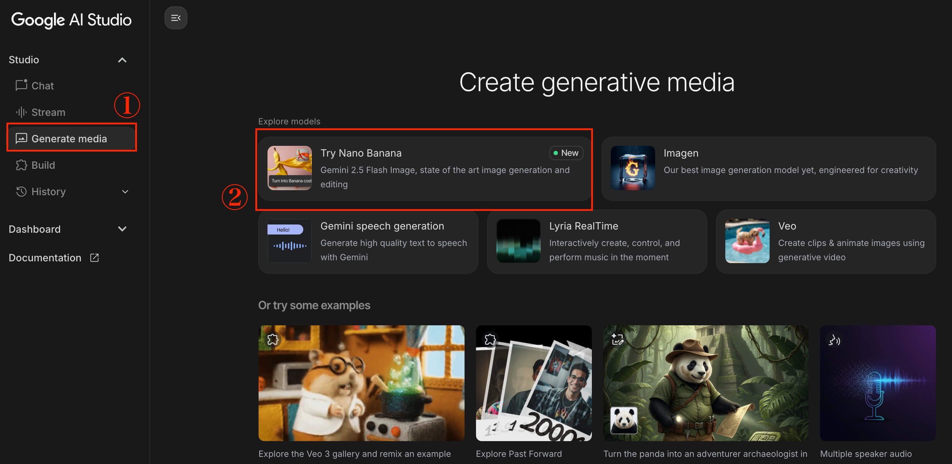Click the Google AI Studio logo
The height and width of the screenshot is (464, 952).
pos(71,20)
